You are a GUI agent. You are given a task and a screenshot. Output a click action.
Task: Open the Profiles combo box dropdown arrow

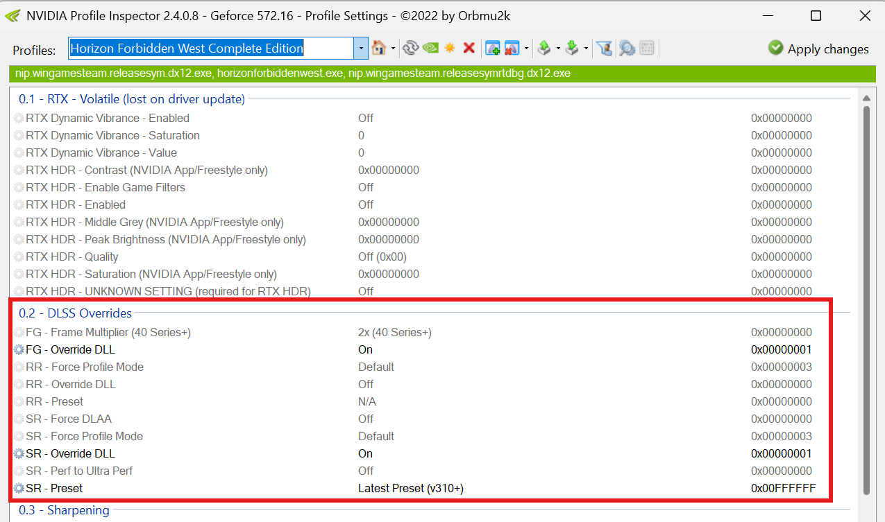[361, 49]
